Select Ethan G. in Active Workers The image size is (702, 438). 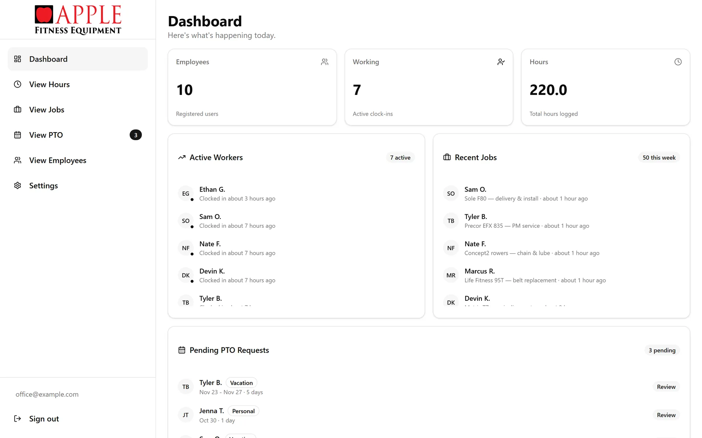tap(296, 193)
